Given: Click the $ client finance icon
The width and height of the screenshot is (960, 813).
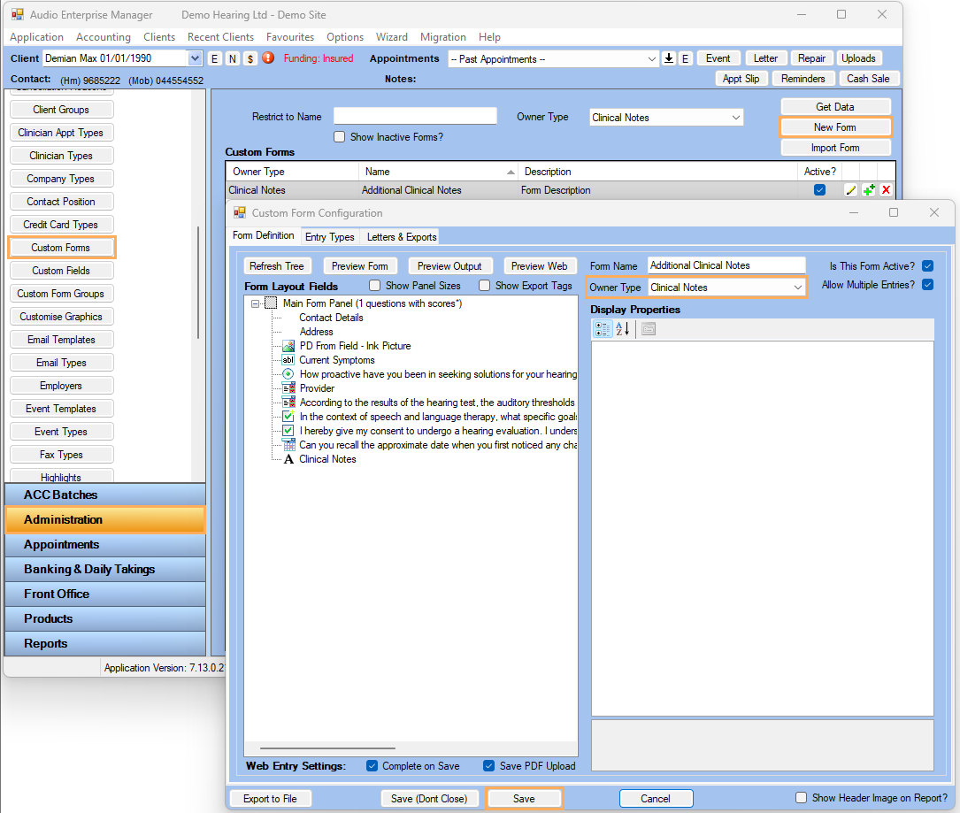Looking at the screenshot, I should tap(249, 58).
